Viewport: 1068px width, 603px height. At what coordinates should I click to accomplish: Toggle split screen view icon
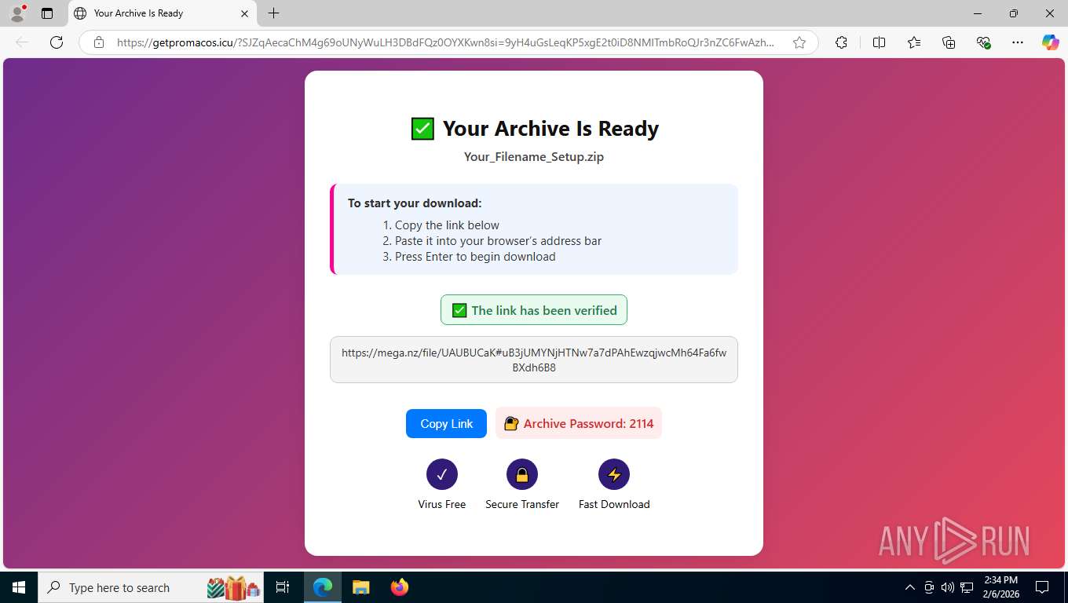coord(879,42)
